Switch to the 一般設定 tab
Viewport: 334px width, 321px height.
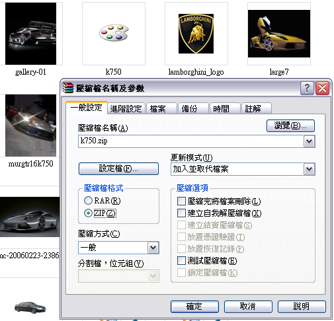[x=87, y=108]
